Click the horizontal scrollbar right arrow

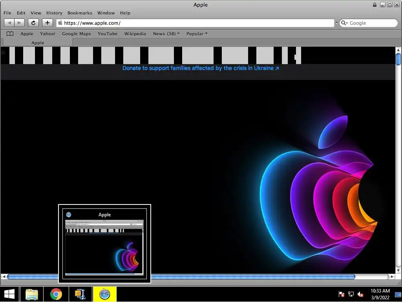392,276
